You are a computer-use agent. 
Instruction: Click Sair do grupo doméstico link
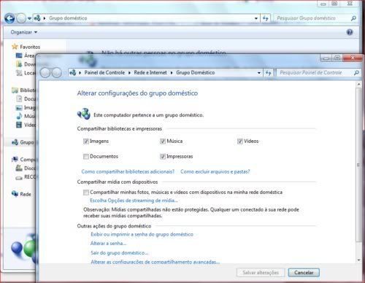click(x=119, y=253)
